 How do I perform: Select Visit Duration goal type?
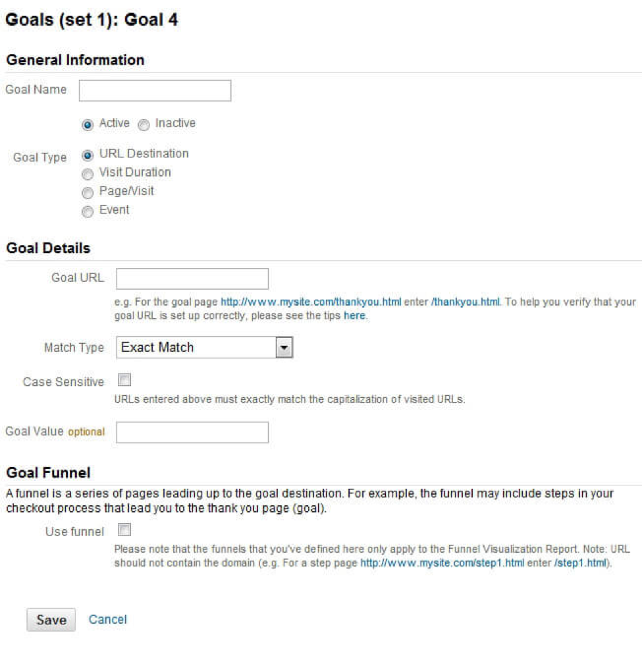(86, 173)
